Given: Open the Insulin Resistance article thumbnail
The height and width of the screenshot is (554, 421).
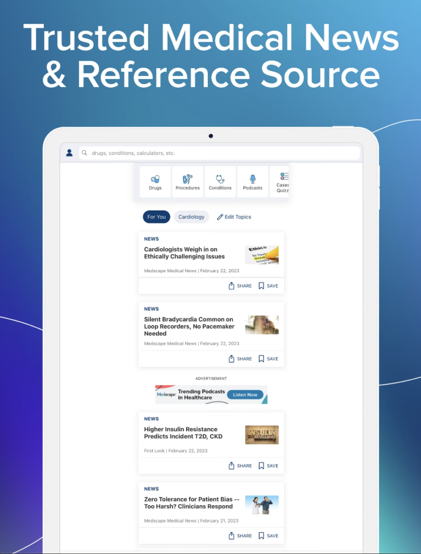Looking at the screenshot, I should [262, 435].
